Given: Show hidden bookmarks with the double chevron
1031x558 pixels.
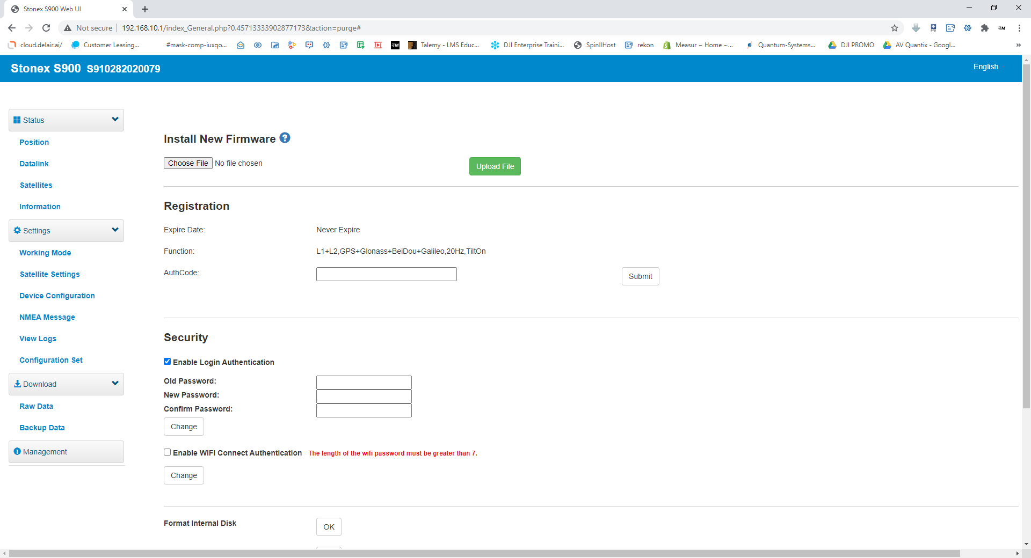Looking at the screenshot, I should tap(1018, 45).
